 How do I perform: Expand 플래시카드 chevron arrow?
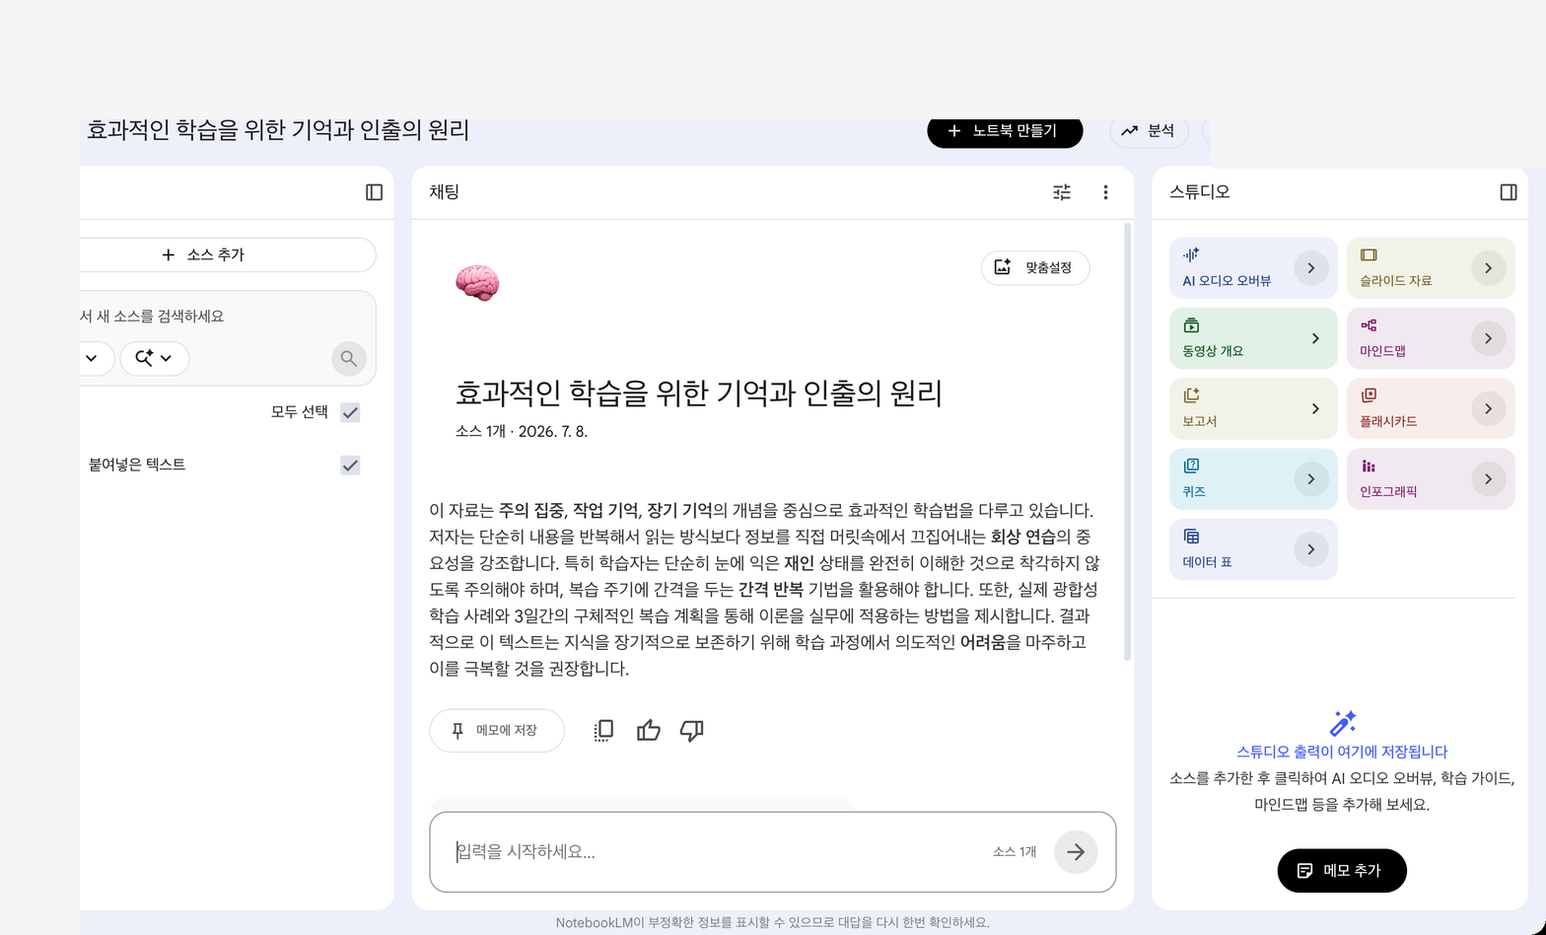click(x=1488, y=408)
